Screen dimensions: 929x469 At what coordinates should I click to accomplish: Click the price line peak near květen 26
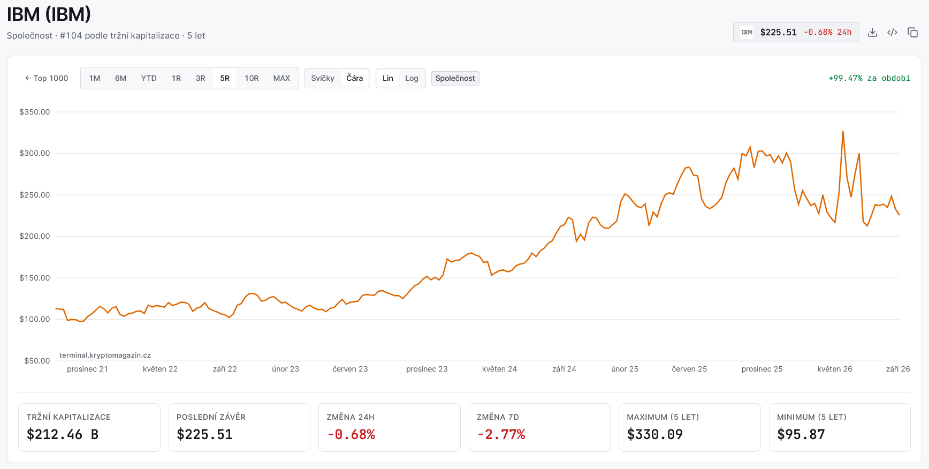click(843, 132)
